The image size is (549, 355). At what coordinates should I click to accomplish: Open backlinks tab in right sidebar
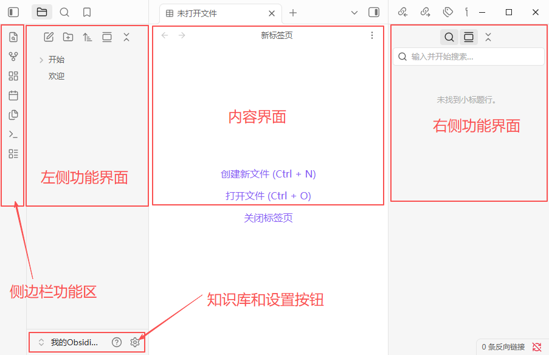tap(403, 12)
